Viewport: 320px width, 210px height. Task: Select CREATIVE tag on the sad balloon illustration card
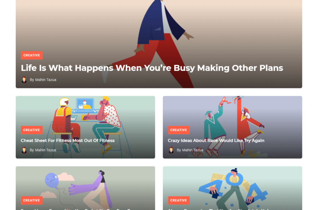pos(32,200)
